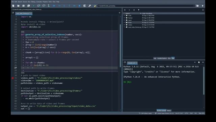Clear console variables with the page icon
The width and height of the screenshot is (216, 122).
point(199,62)
